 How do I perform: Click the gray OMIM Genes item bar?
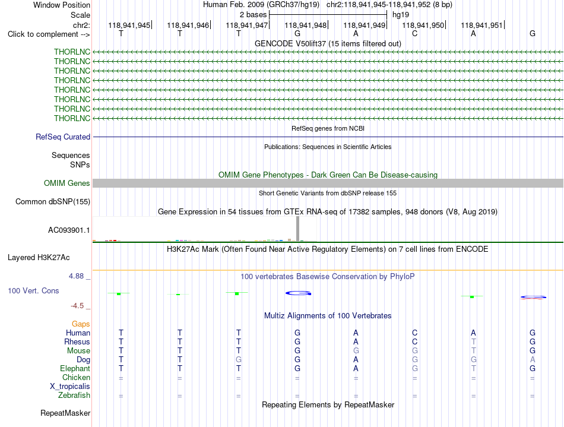pyautogui.click(x=328, y=183)
